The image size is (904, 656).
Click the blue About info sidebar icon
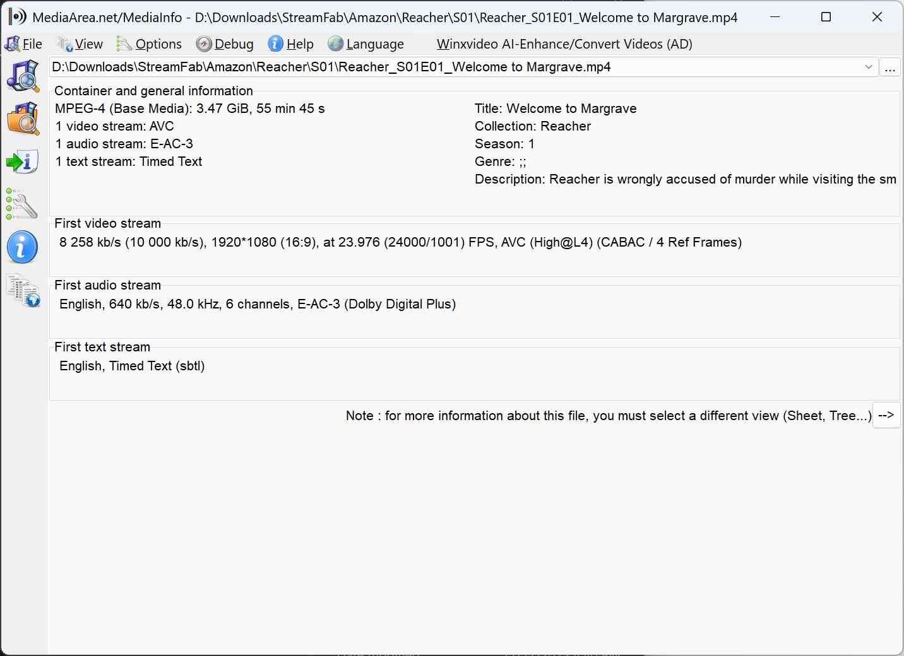point(22,247)
